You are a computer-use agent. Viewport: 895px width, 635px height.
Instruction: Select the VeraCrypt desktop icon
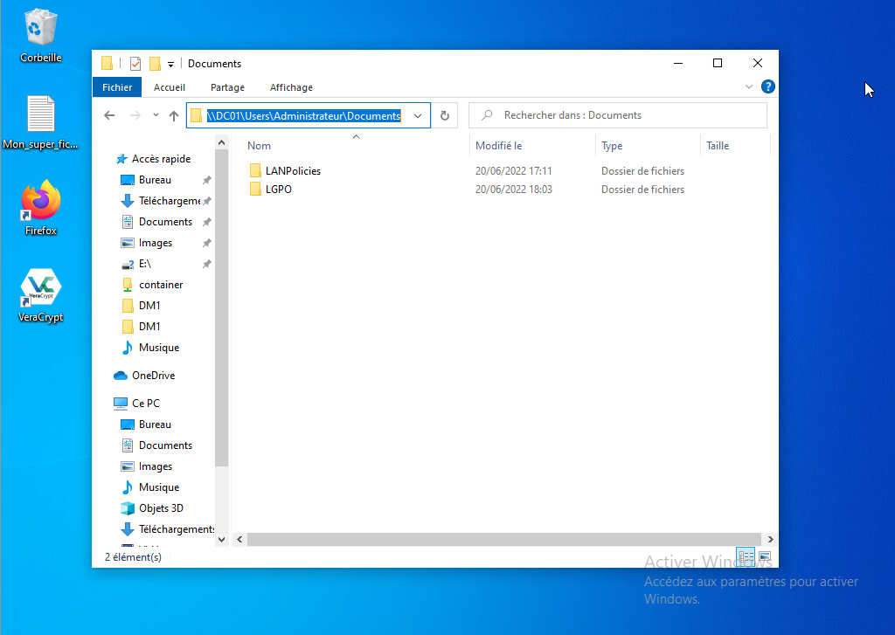point(40,293)
